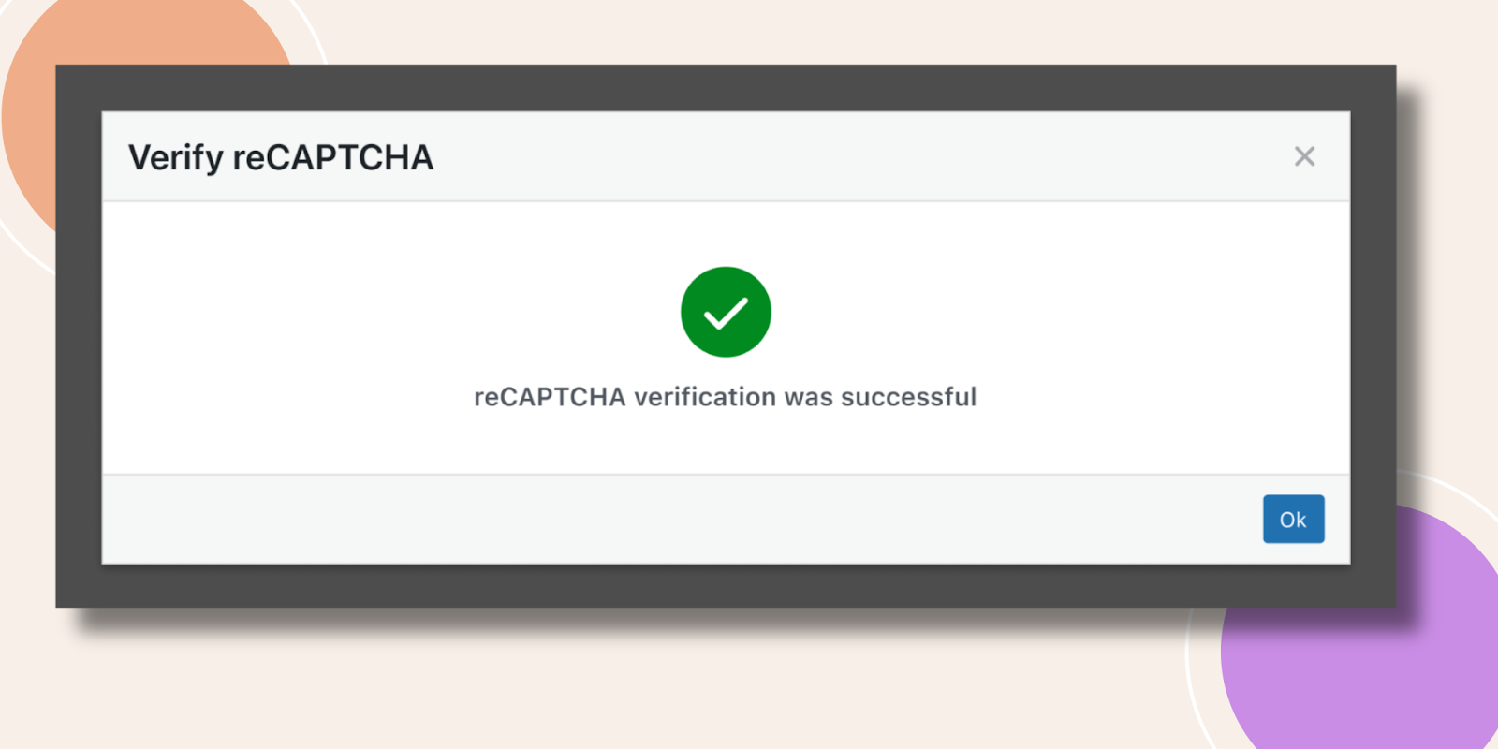The width and height of the screenshot is (1498, 749).
Task: Click the dark frame surrounding the dialog window
Action: tap(726, 84)
